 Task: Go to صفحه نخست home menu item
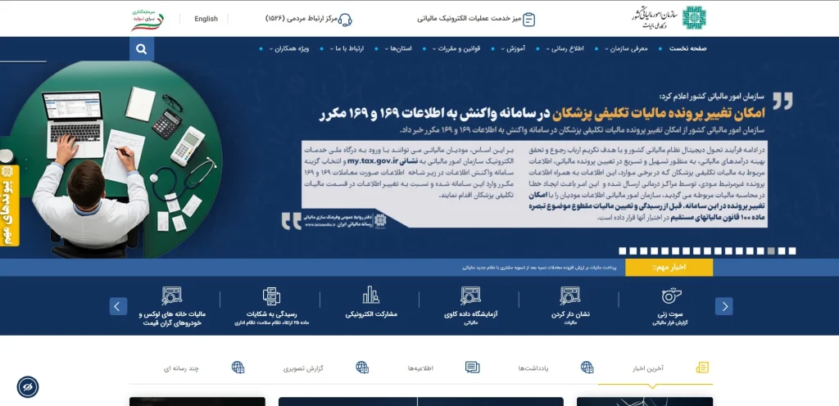click(687, 49)
